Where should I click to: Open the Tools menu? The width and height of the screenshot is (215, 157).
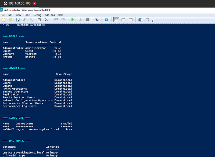click(x=27, y=15)
